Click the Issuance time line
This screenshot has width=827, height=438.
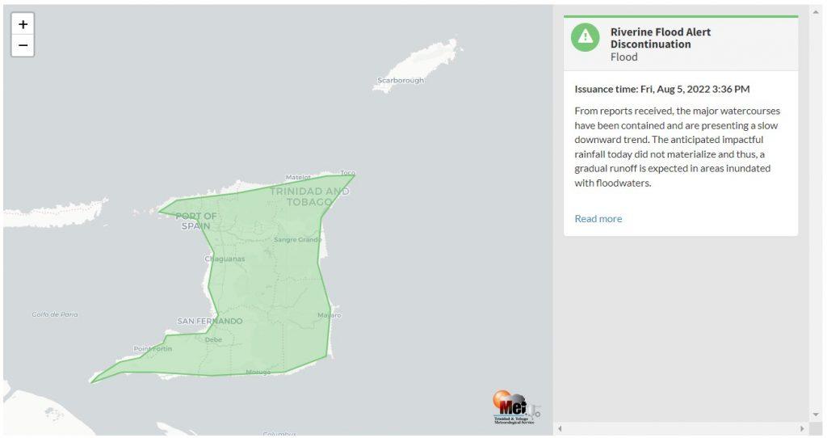click(662, 89)
